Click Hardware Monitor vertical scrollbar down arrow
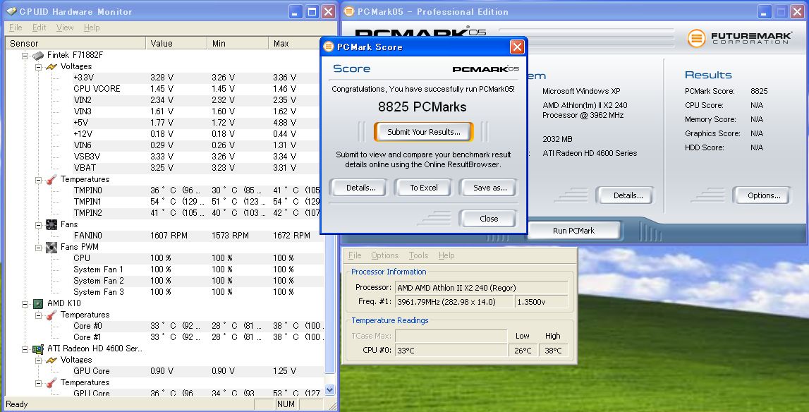Screen dimensions: 809x412 point(330,390)
